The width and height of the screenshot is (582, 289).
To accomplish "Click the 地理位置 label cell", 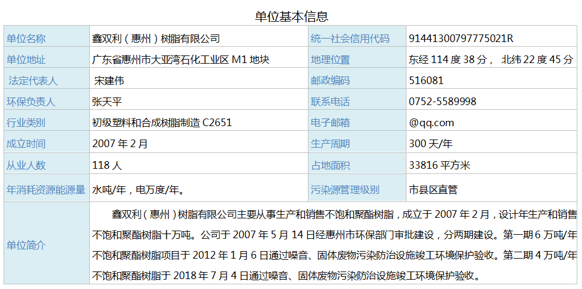I will (331, 60).
